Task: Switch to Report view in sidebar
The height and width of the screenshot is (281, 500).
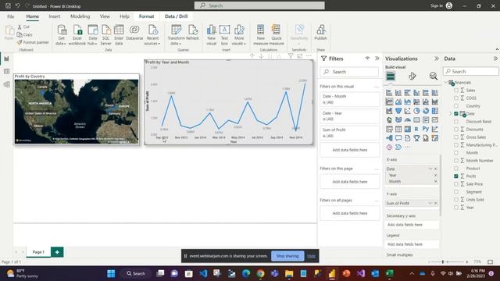Action: pyautogui.click(x=6, y=59)
